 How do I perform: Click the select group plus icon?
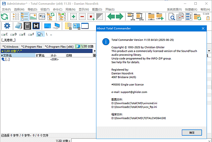74,17
